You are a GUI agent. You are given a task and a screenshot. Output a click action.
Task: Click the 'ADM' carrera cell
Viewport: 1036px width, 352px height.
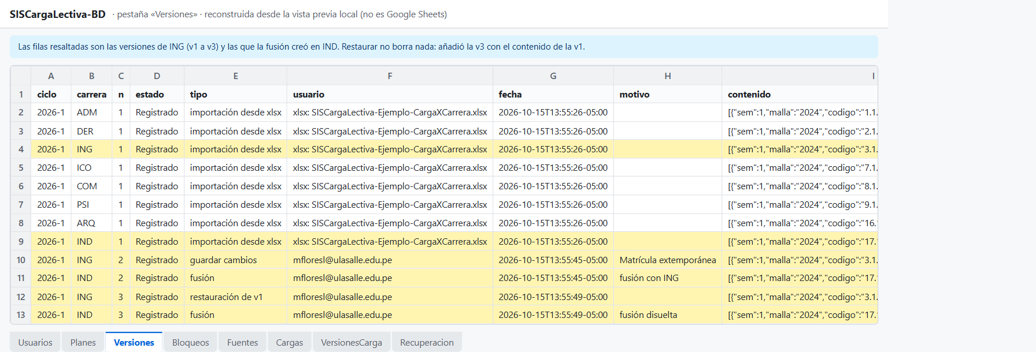91,113
